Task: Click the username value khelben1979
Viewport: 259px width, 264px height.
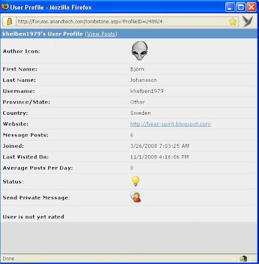Action: (x=147, y=91)
